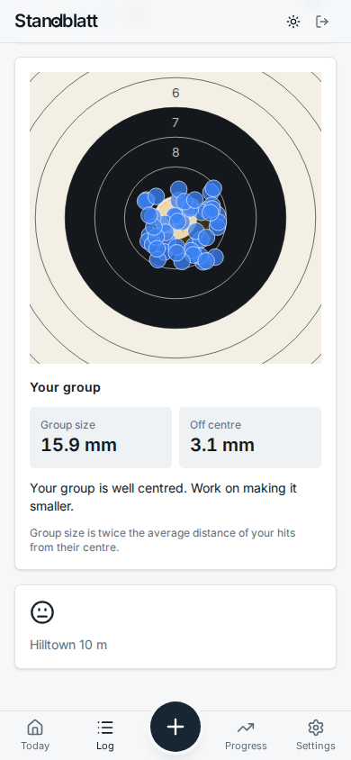Click the log out icon
351x760 pixels.
[322, 22]
